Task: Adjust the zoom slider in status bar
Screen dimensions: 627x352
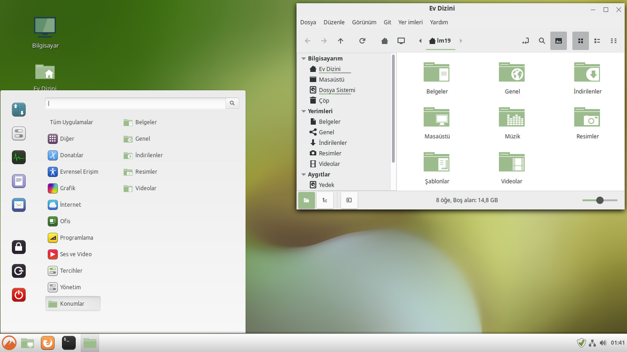Action: point(600,200)
